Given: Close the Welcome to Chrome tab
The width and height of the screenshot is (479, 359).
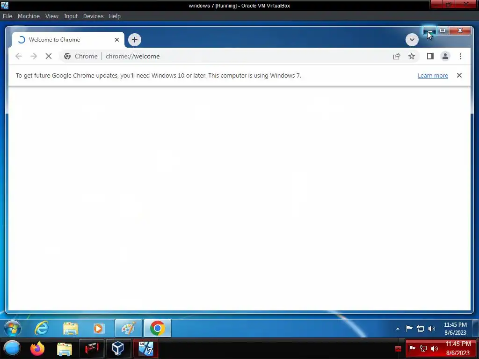Looking at the screenshot, I should click(x=116, y=40).
